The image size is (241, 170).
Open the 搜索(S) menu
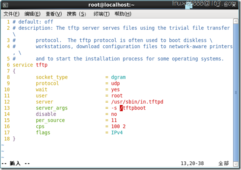[x=76, y=14]
